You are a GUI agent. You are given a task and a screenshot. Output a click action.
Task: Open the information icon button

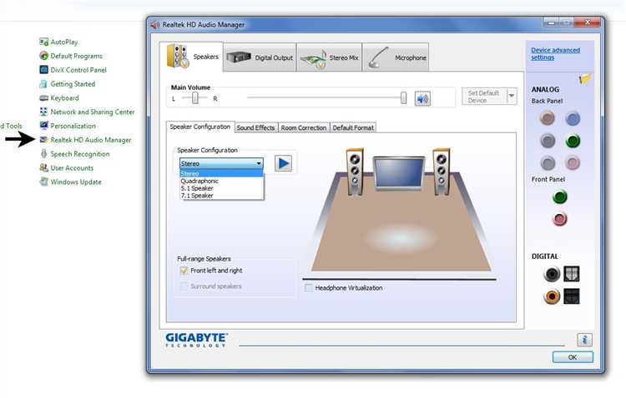click(x=584, y=340)
